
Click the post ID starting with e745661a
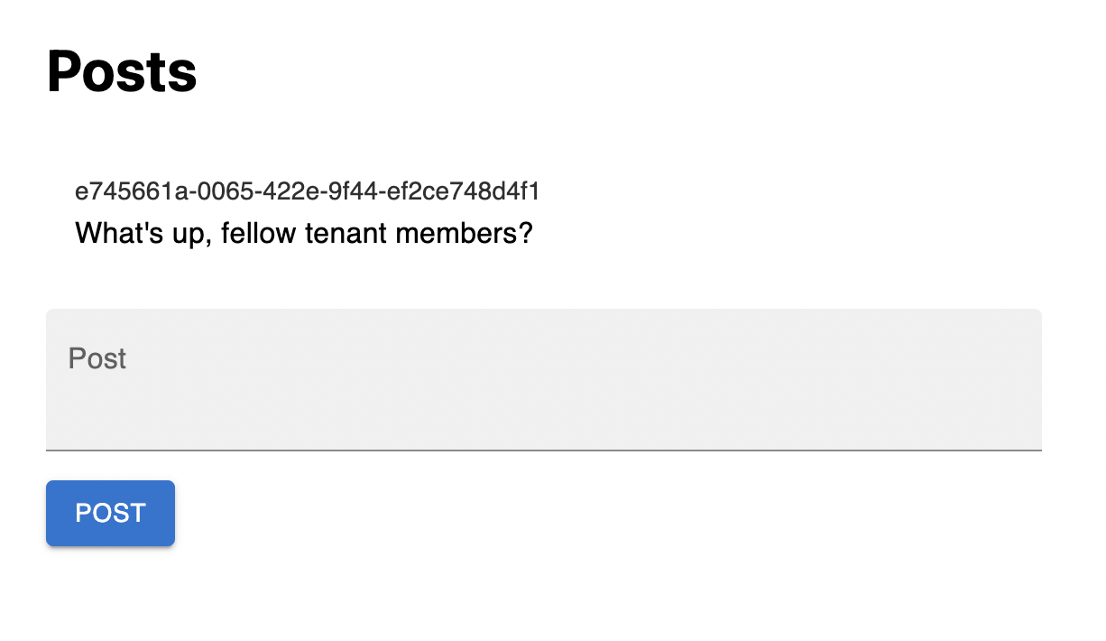click(308, 191)
